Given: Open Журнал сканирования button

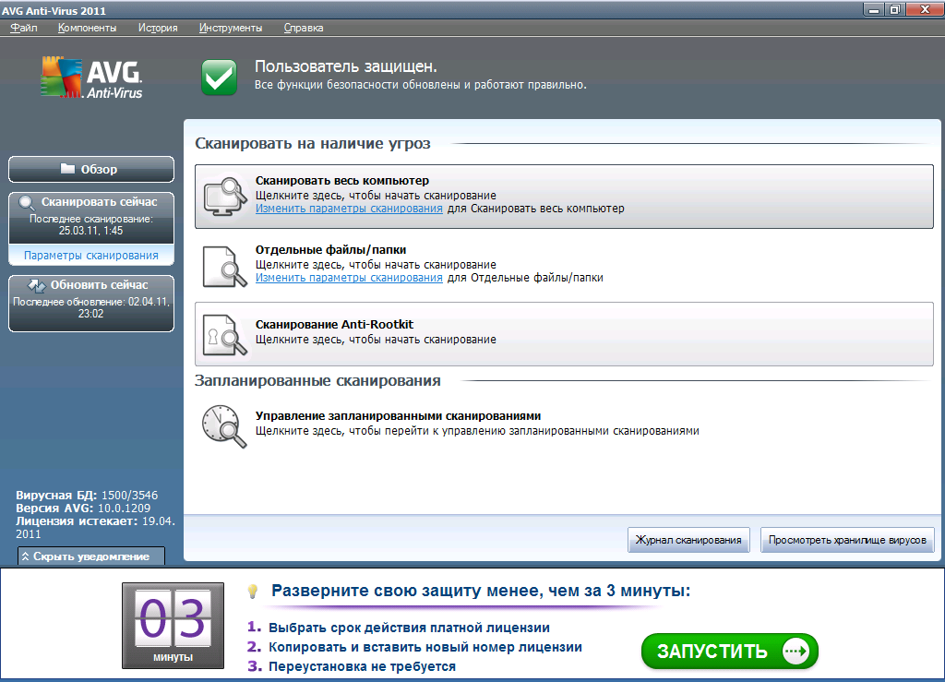Looking at the screenshot, I should click(688, 540).
